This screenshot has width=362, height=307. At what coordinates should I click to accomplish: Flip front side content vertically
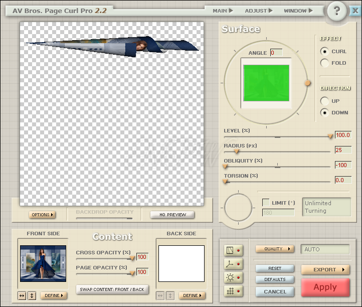click(32, 295)
